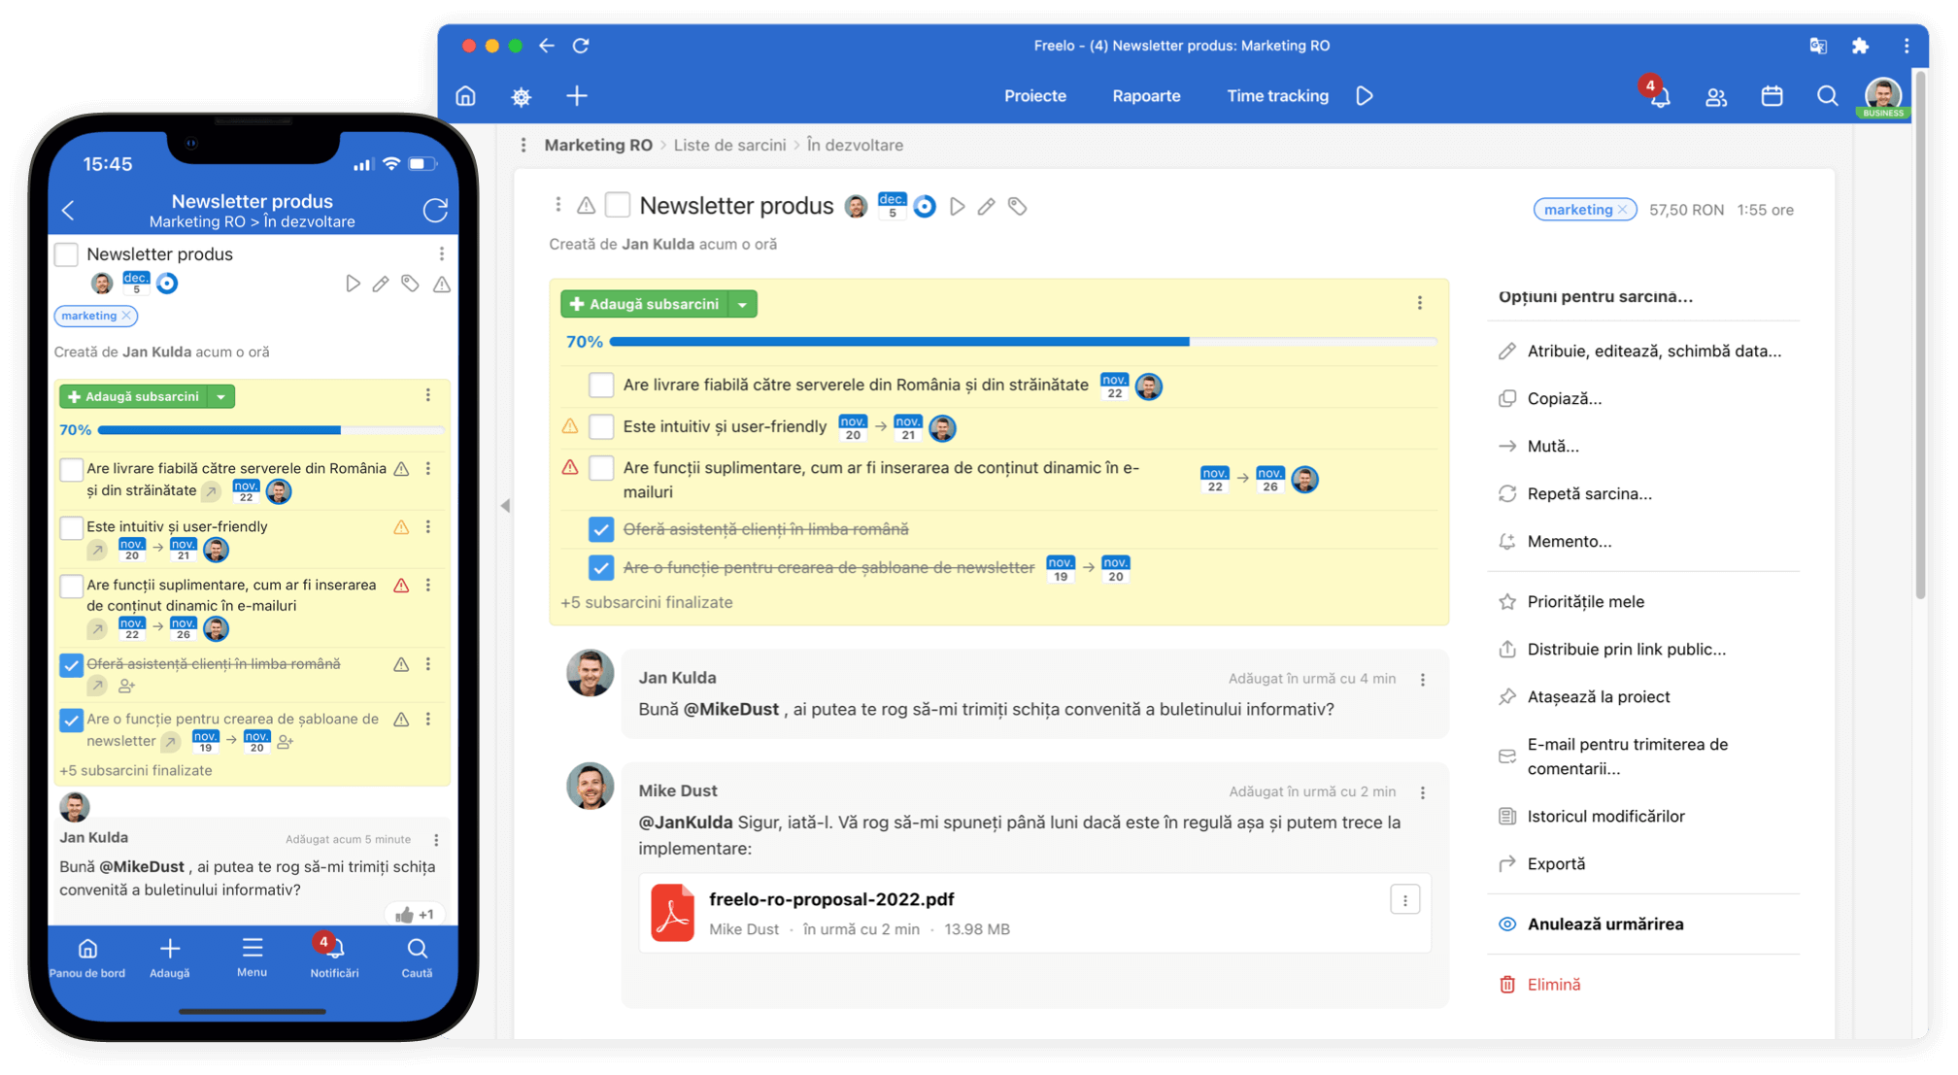Open the user avatar with Business badge

(1883, 97)
